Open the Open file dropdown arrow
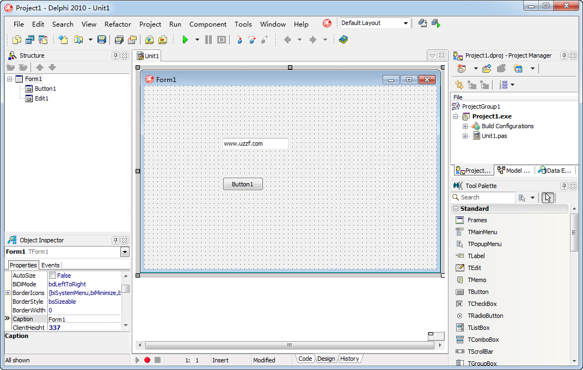Viewport: 583px width, 370px height. [90, 40]
